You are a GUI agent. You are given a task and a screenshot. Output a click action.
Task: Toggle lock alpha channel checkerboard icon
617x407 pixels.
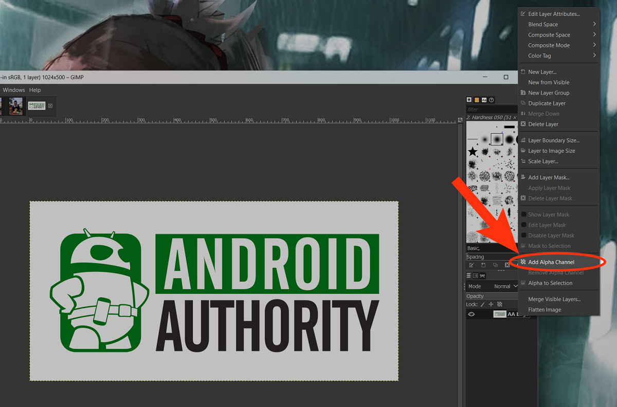pos(499,305)
